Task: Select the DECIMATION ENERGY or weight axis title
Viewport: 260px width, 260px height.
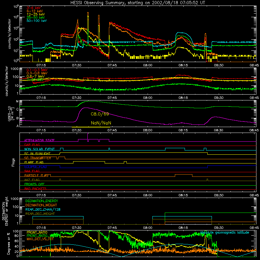Action: click(x=5, y=211)
